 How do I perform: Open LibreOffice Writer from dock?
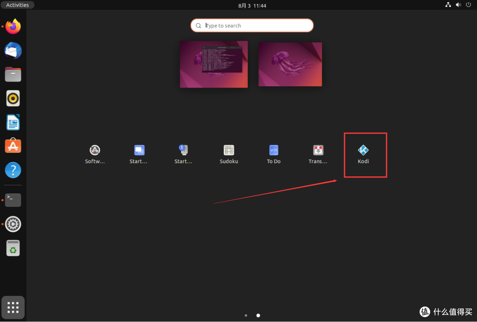[13, 122]
